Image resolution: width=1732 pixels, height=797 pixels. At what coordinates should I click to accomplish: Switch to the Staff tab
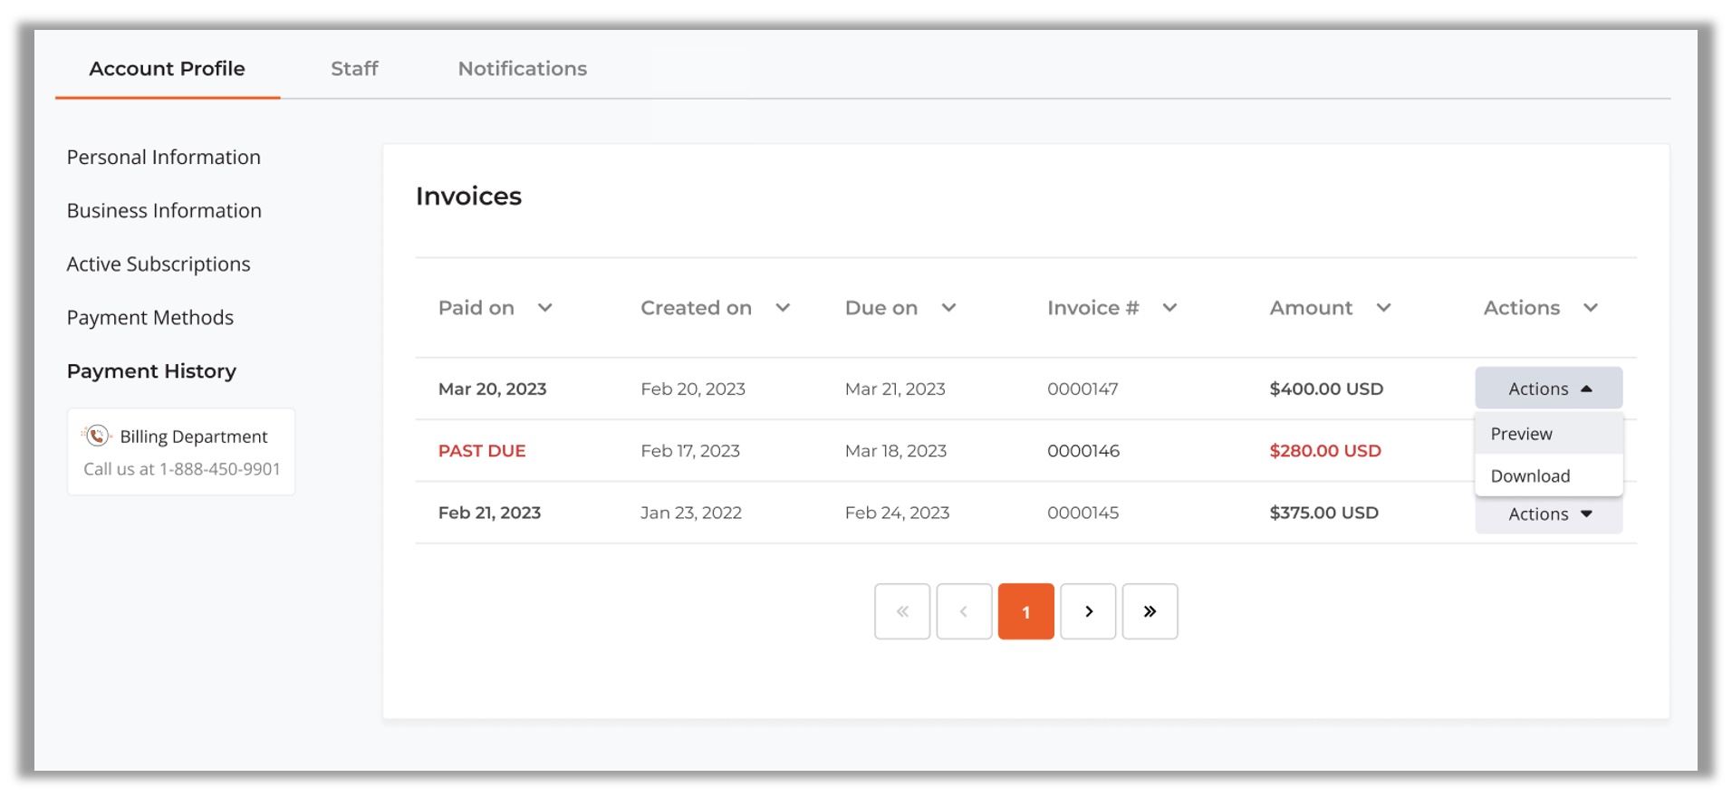(x=354, y=69)
